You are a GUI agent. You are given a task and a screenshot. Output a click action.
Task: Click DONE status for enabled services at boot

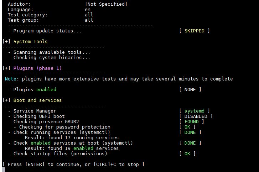[190, 143]
